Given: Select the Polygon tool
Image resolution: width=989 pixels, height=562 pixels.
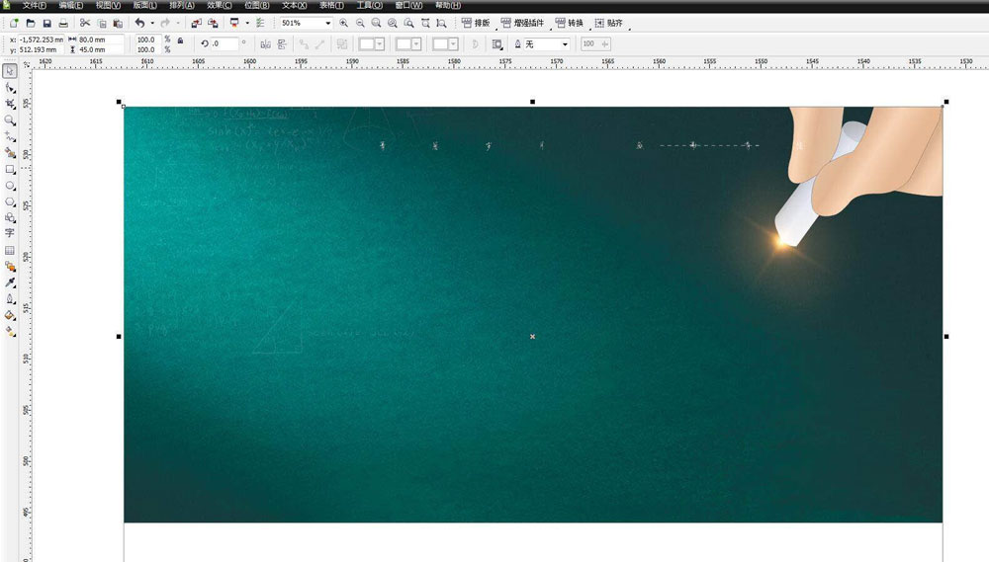Looking at the screenshot, I should click(x=10, y=201).
